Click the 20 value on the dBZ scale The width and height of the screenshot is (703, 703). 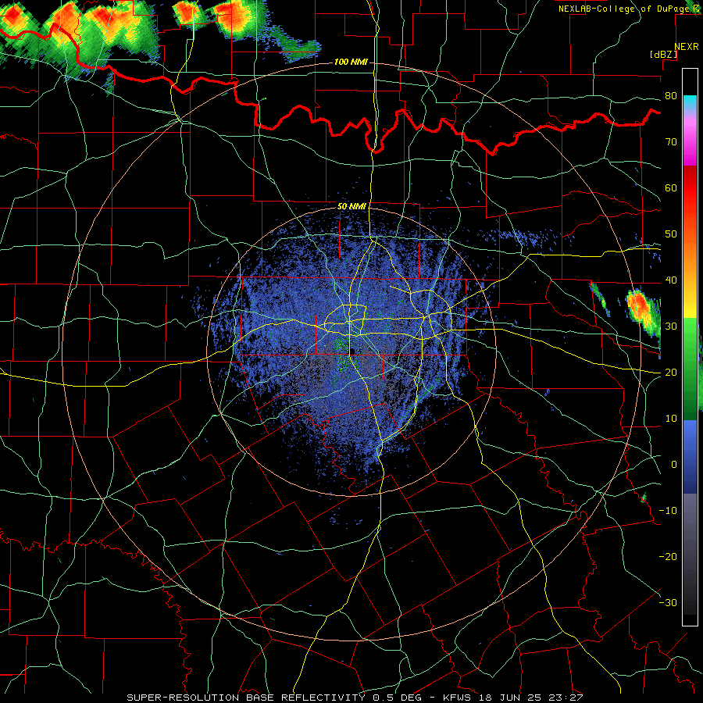(x=671, y=373)
